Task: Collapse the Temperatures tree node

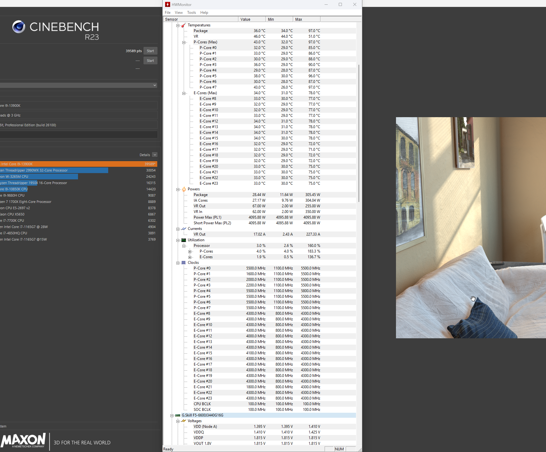Action: 178,25
